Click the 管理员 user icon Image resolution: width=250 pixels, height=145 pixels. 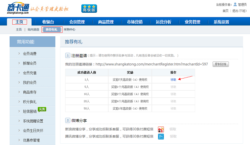[235, 4]
